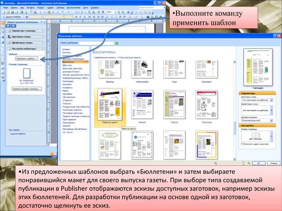
Task: Select the Небоскребы template thumbnail
Action: pyautogui.click(x=142, y=69)
